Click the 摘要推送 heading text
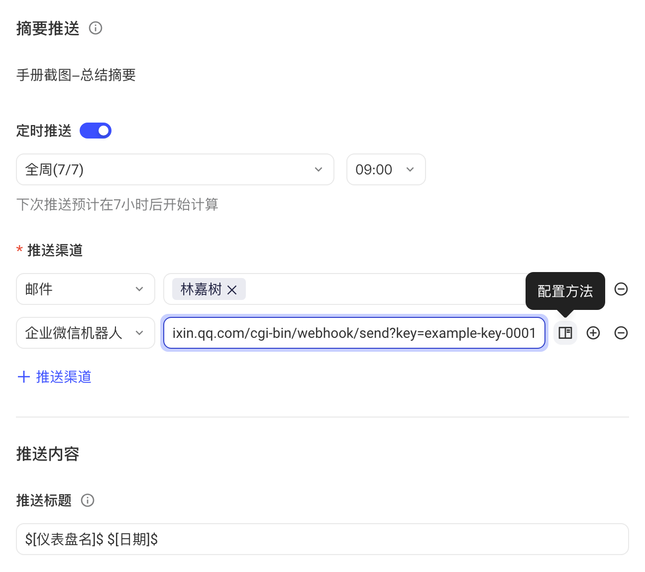This screenshot has height=572, width=645. tap(48, 28)
